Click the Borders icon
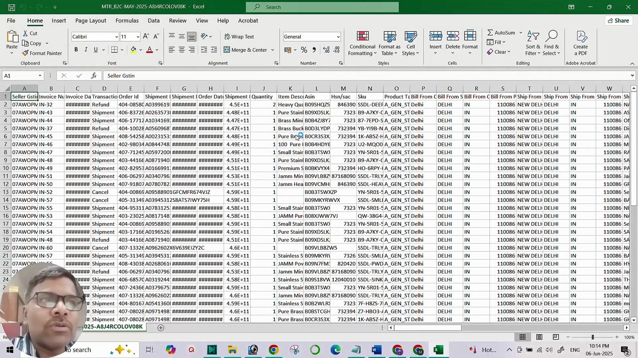 click(x=114, y=50)
